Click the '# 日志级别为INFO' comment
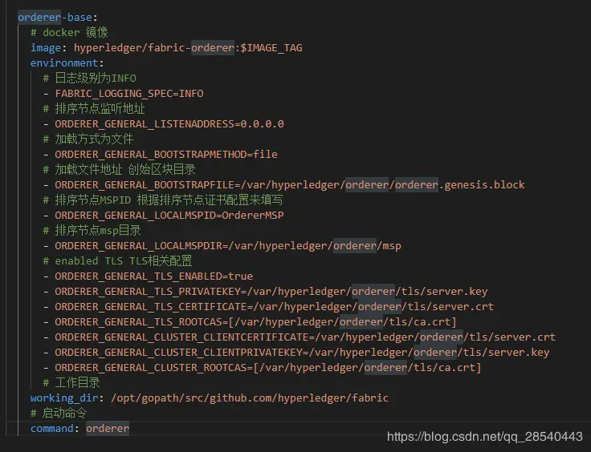Viewport: 591px width, 452px height. 90,78
